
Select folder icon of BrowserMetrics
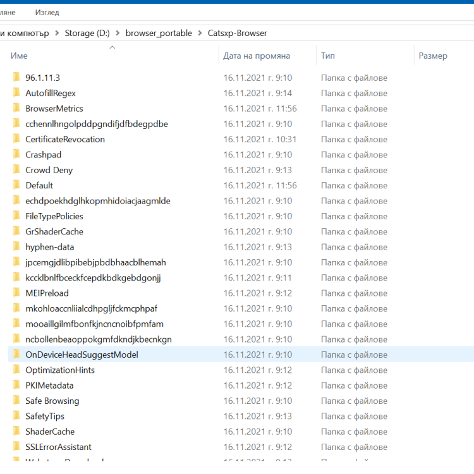coord(16,108)
